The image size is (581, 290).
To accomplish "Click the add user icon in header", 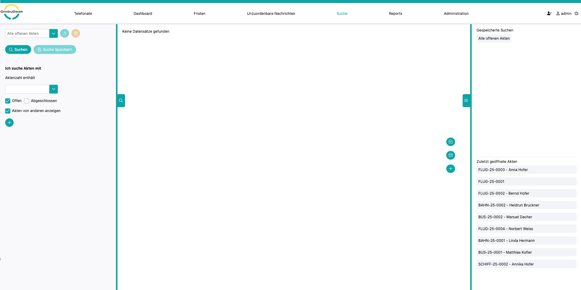I will point(549,14).
